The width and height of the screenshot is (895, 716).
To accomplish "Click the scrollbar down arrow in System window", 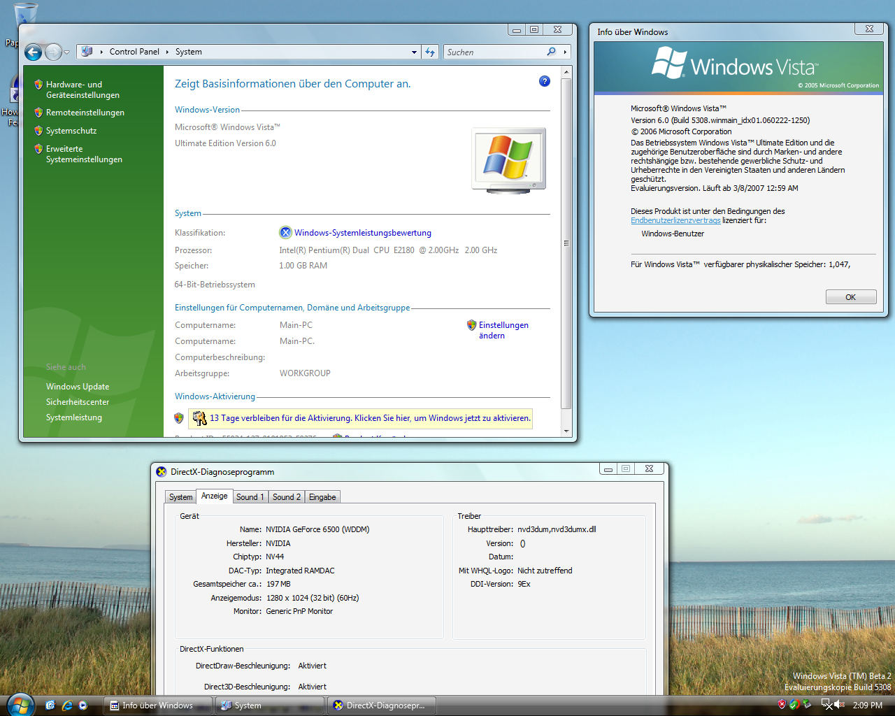I will [566, 431].
